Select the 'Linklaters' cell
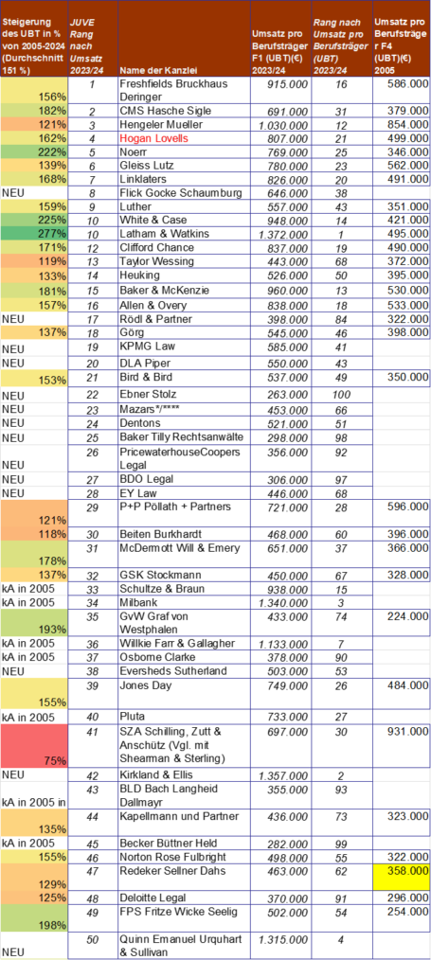 tap(184, 179)
